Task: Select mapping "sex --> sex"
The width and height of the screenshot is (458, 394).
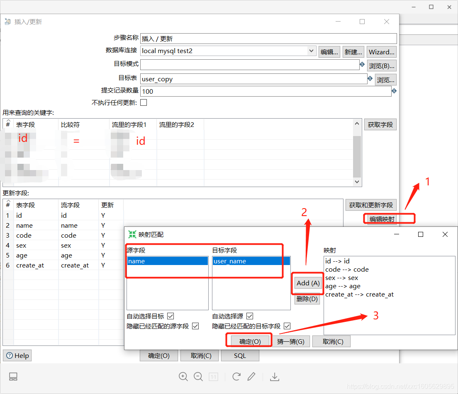Action: click(342, 278)
